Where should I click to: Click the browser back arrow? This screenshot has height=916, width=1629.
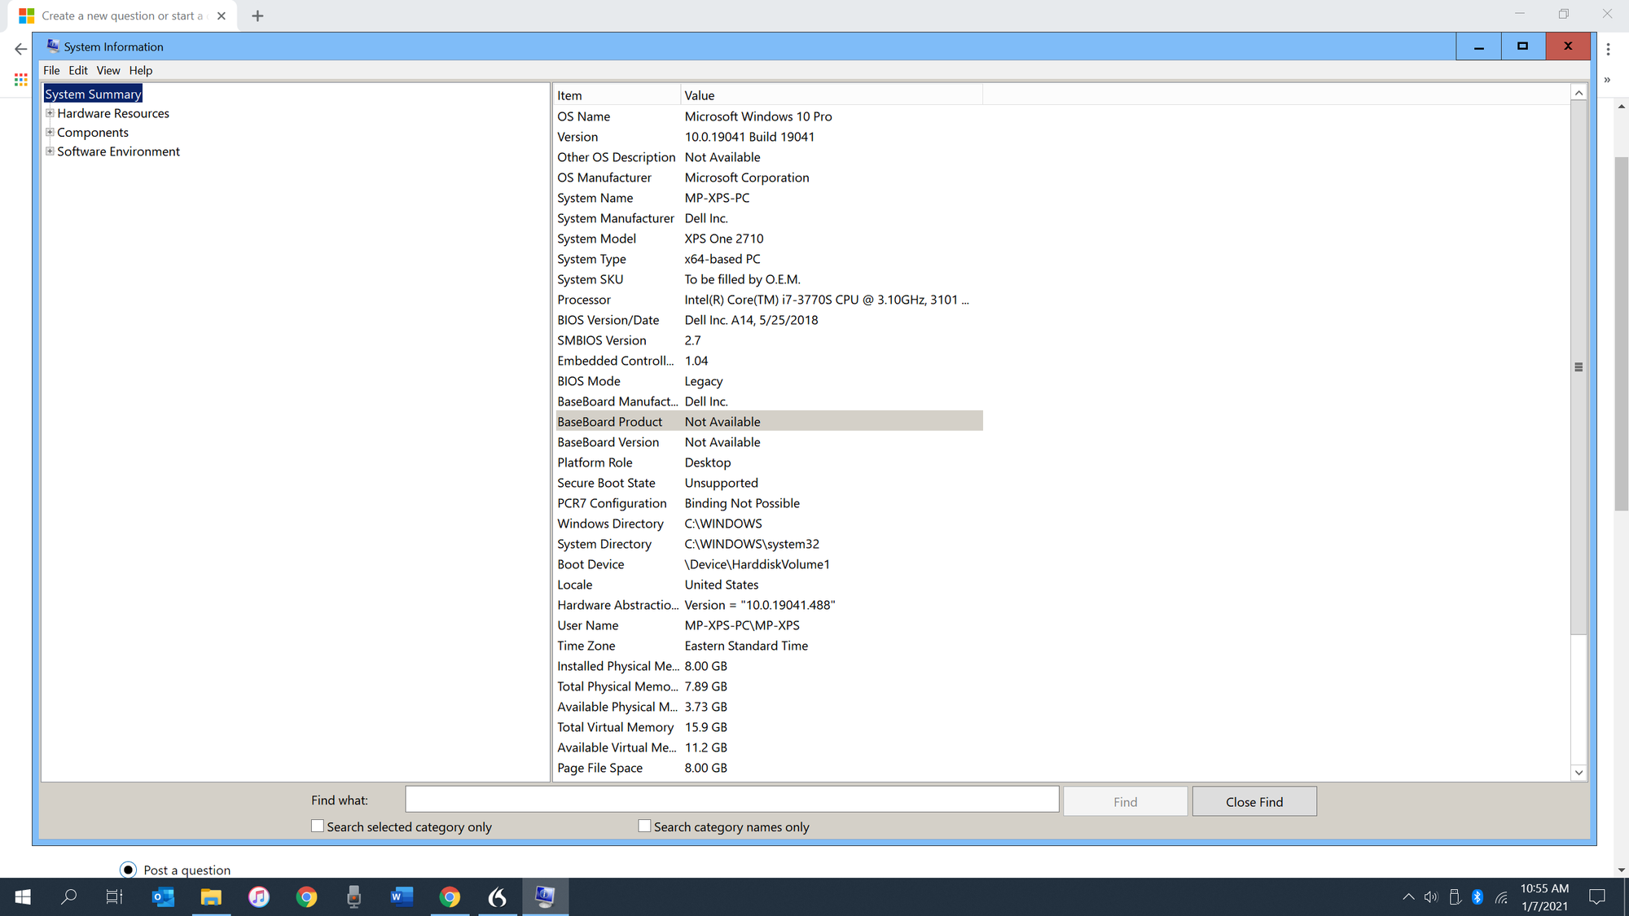tap(20, 49)
